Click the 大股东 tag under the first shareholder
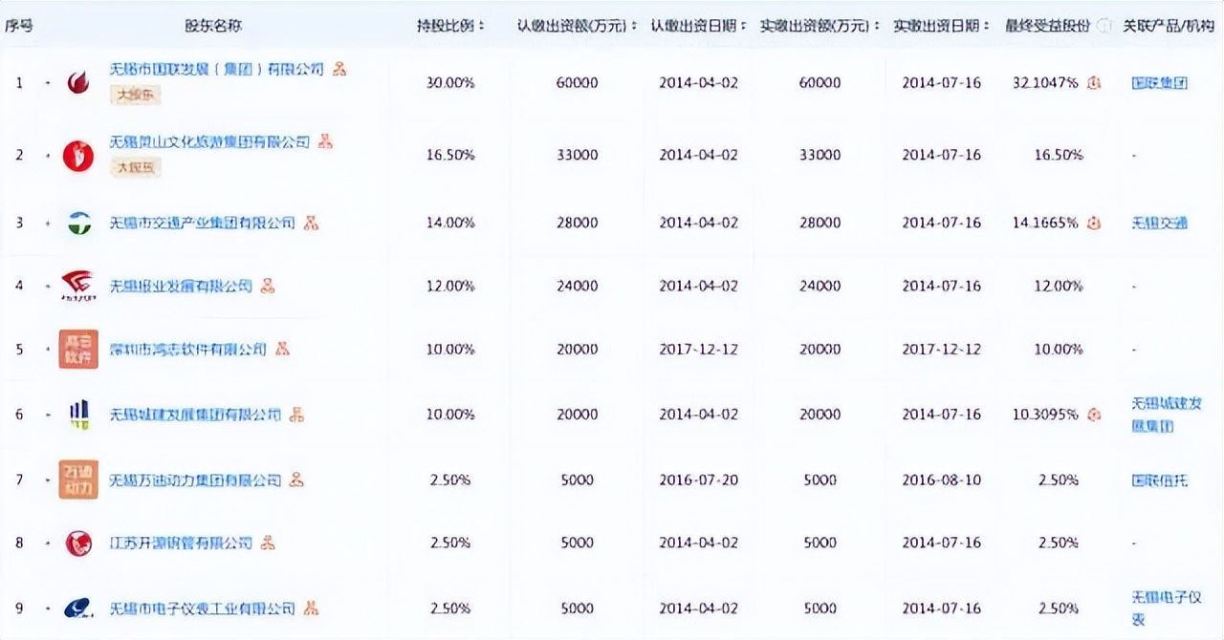Viewport: 1224px width, 640px height. pyautogui.click(x=135, y=96)
